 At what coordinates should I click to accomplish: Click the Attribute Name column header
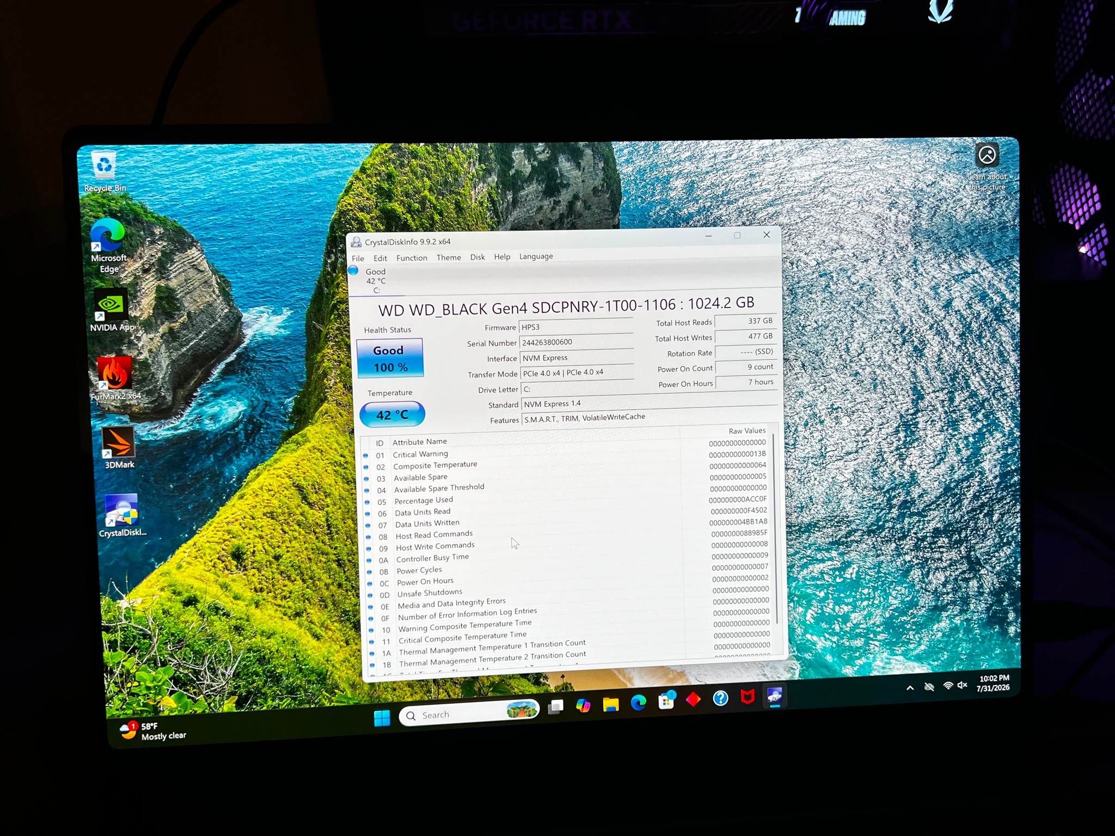click(x=420, y=442)
